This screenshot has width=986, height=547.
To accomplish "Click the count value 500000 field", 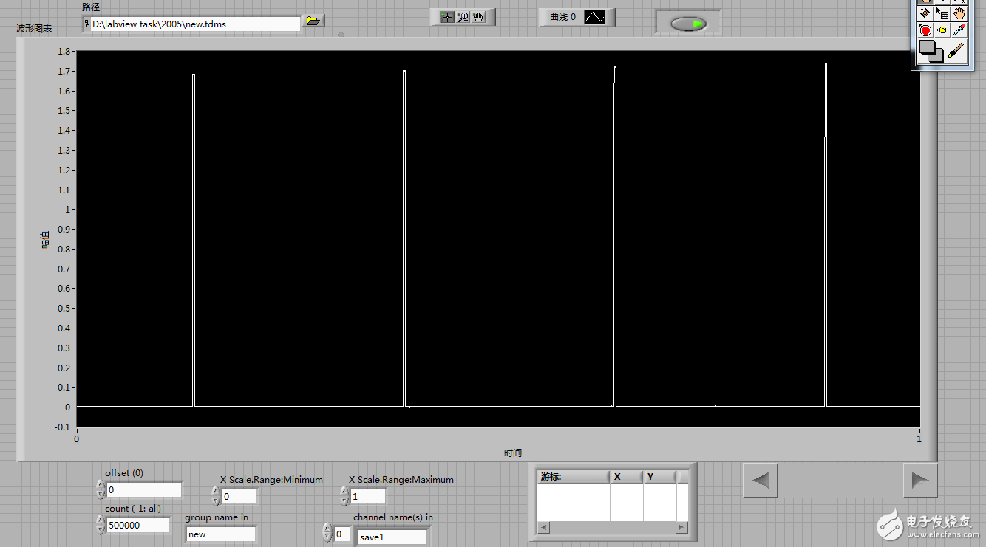I will click(x=137, y=526).
